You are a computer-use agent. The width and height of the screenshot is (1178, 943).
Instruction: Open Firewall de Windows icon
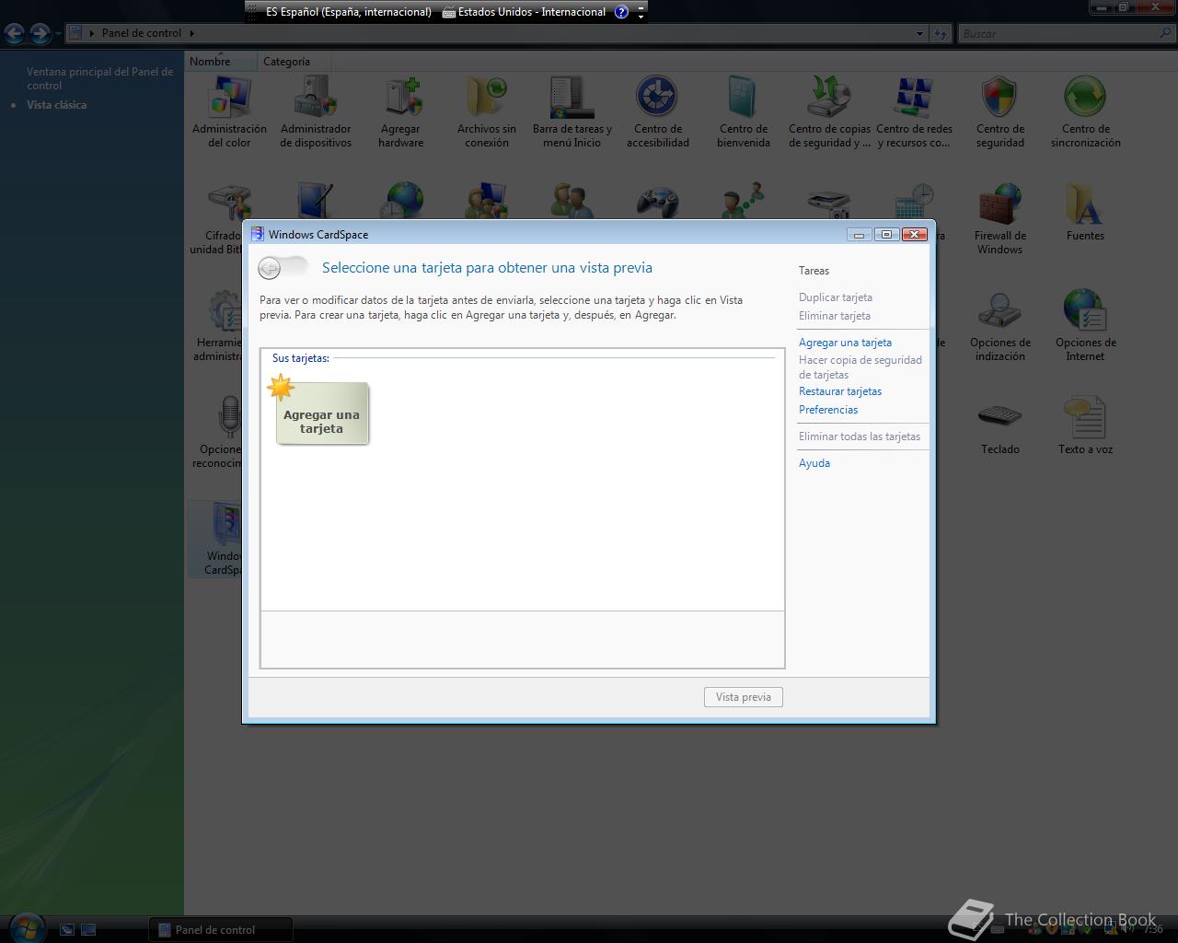click(1000, 218)
